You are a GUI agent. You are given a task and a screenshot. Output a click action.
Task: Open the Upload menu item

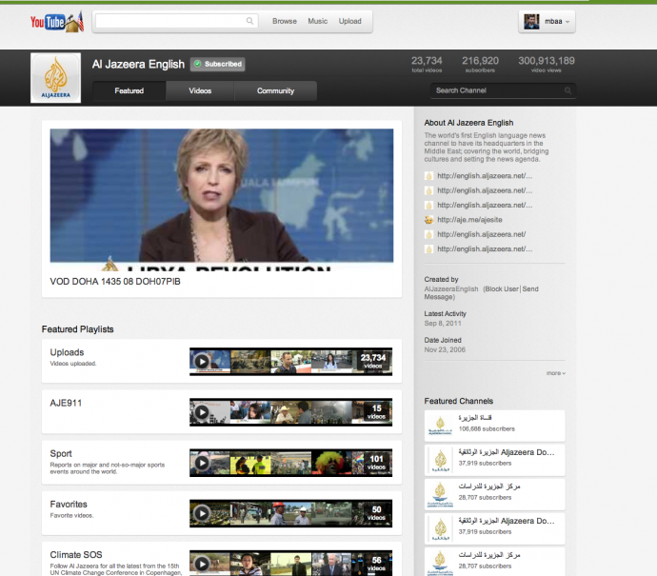(x=349, y=21)
